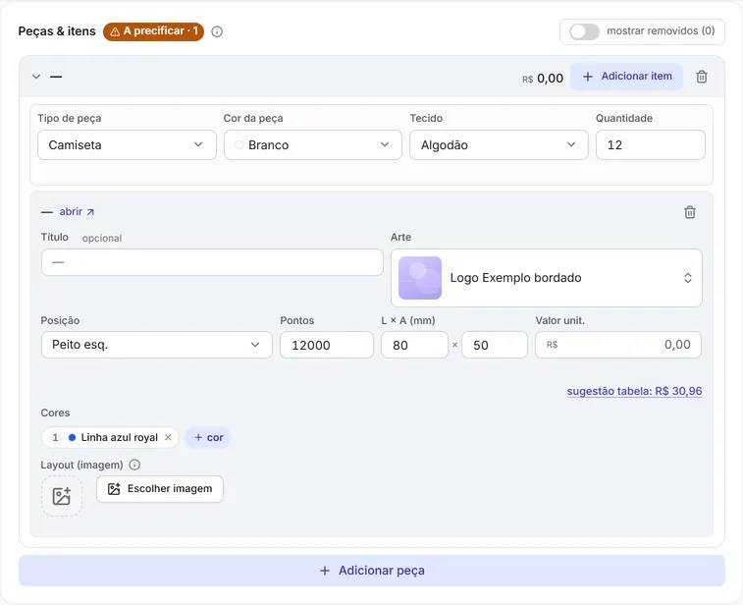Click the Valor unit. field showing 0,00
The width and height of the screenshot is (743, 605).
[x=618, y=345]
